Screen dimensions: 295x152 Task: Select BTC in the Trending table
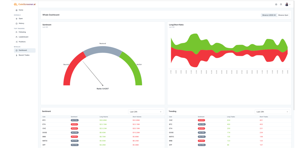point(171,124)
